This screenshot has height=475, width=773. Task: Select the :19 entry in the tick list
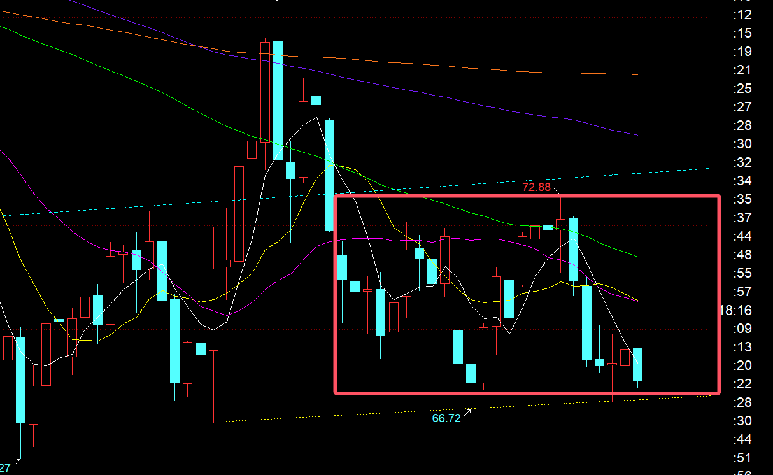point(742,52)
